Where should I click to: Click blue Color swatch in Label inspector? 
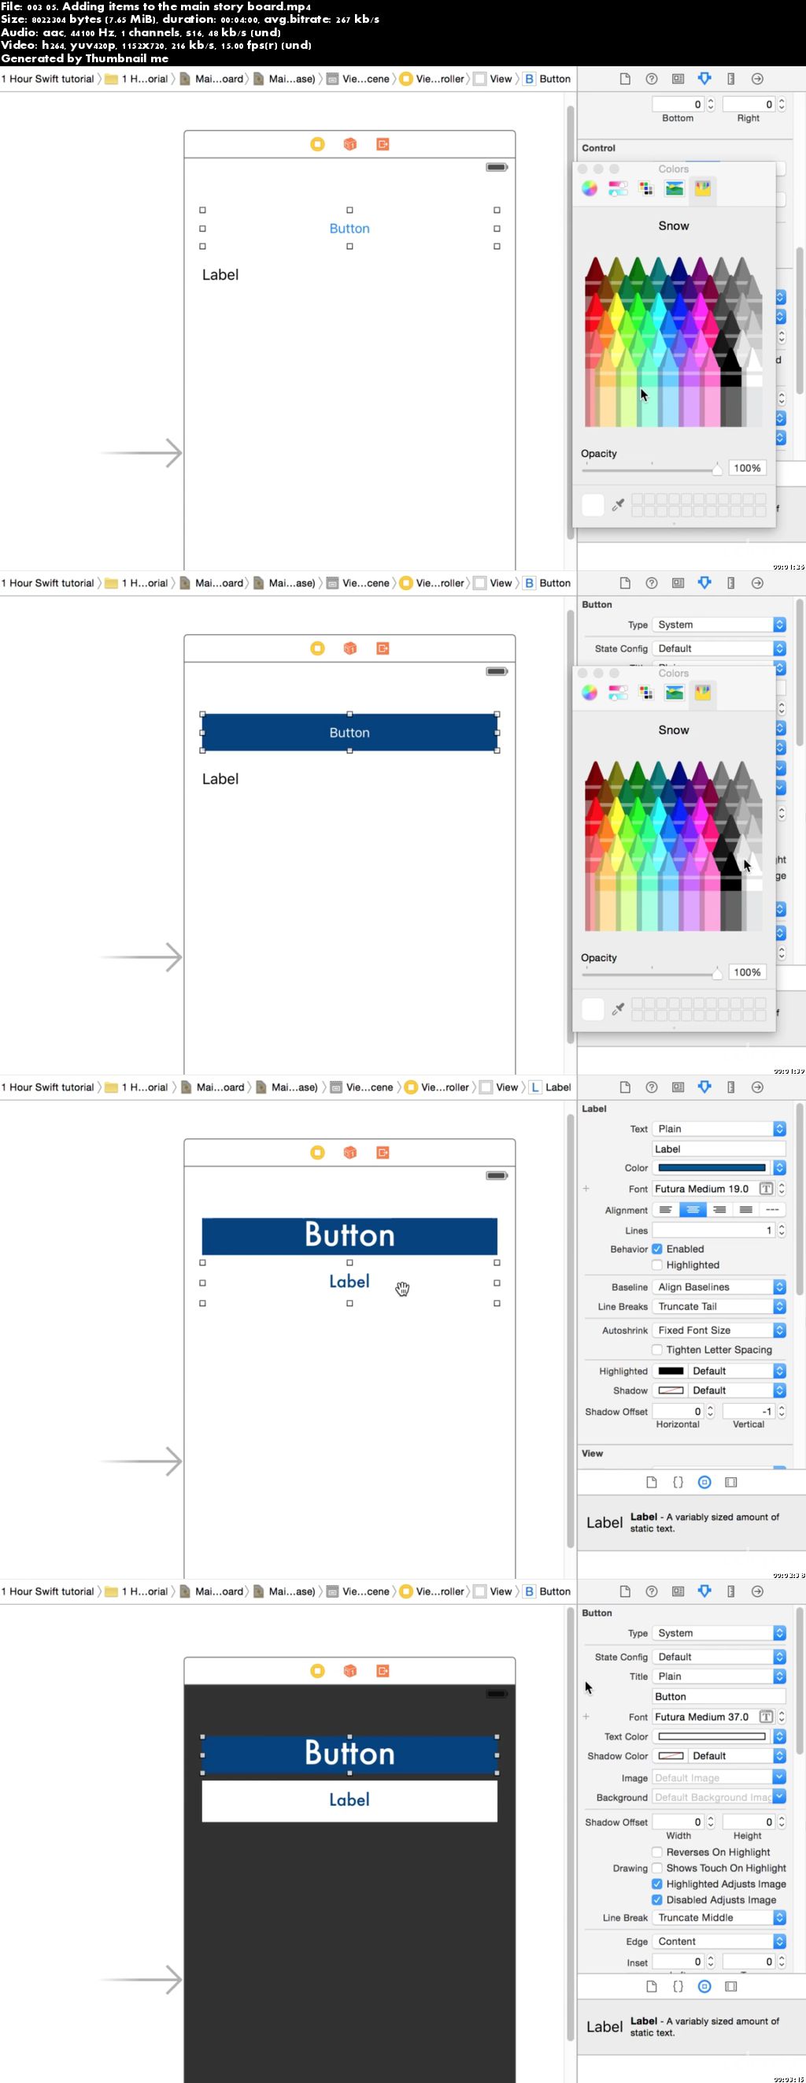(x=712, y=1168)
